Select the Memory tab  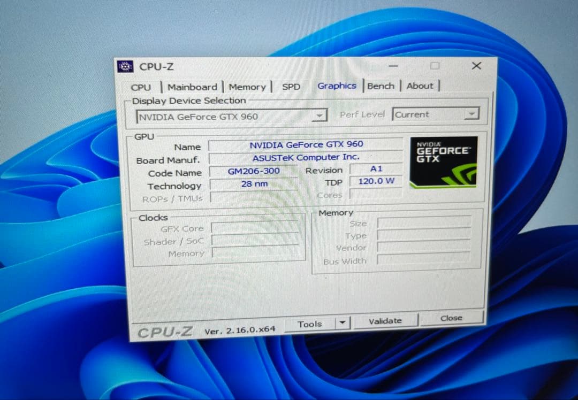[x=247, y=87]
